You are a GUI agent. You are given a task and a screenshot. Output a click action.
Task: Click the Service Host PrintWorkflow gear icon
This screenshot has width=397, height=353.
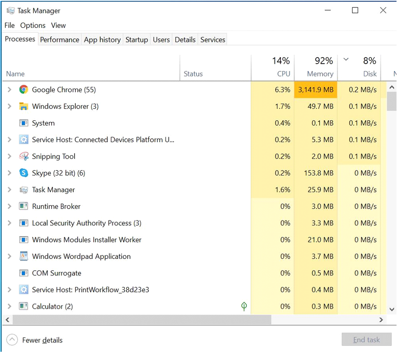[23, 290]
